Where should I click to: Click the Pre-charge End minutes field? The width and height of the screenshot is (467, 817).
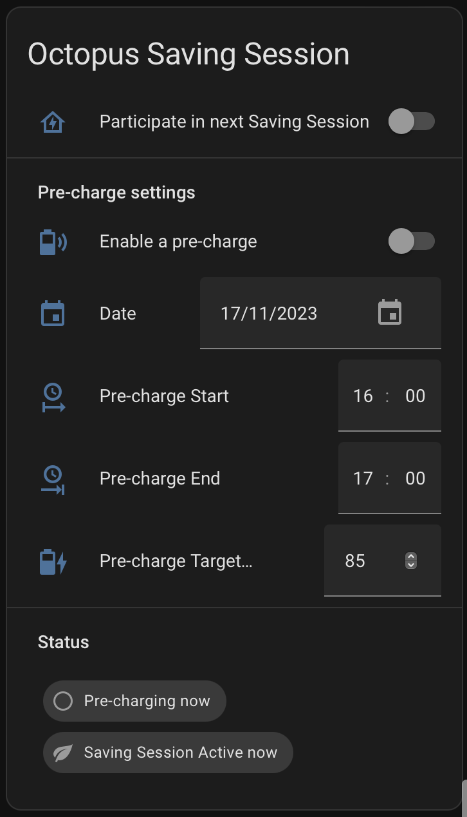415,478
